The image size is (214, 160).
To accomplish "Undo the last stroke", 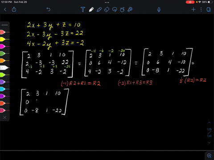I will [x=49, y=9].
